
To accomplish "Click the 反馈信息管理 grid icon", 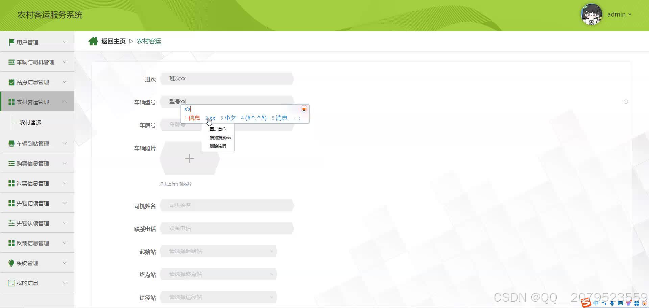I will pos(11,243).
